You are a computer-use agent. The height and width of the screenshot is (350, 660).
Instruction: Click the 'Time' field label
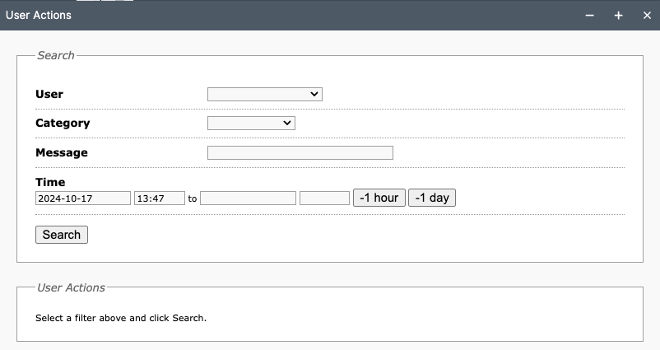point(50,182)
